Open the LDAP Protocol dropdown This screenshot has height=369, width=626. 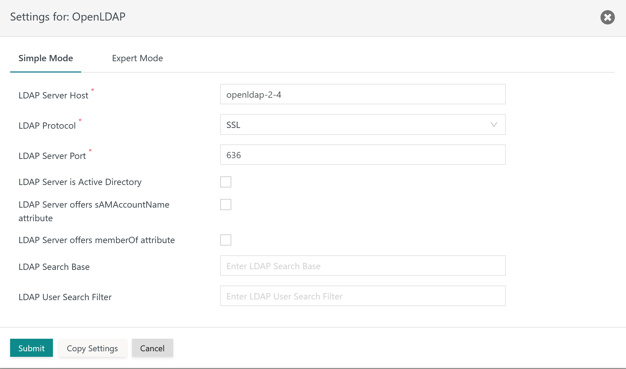[363, 125]
